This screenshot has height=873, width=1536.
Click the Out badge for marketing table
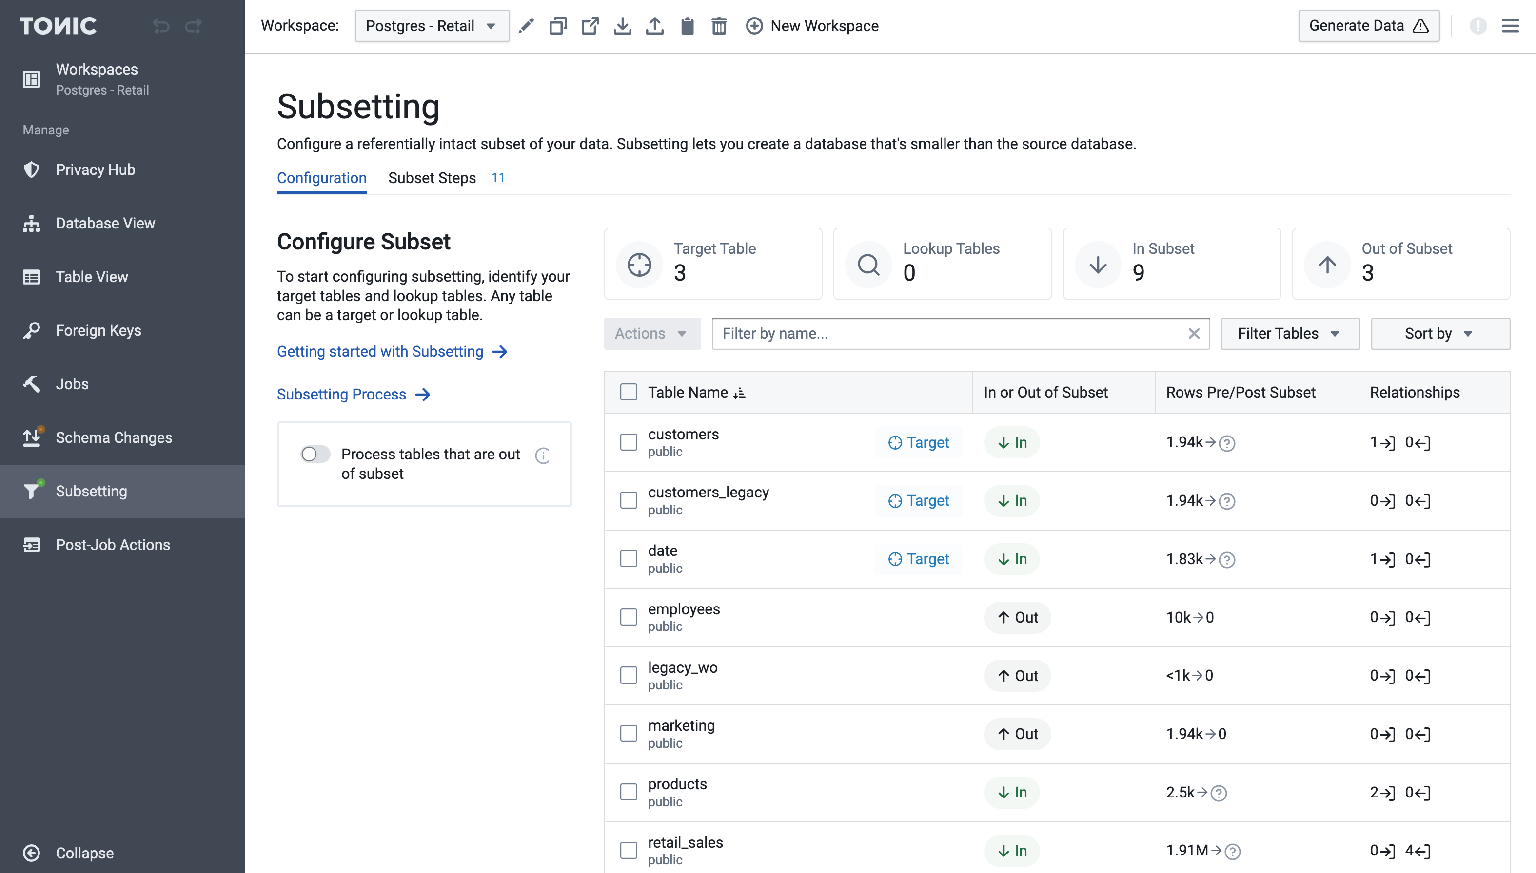1018,734
